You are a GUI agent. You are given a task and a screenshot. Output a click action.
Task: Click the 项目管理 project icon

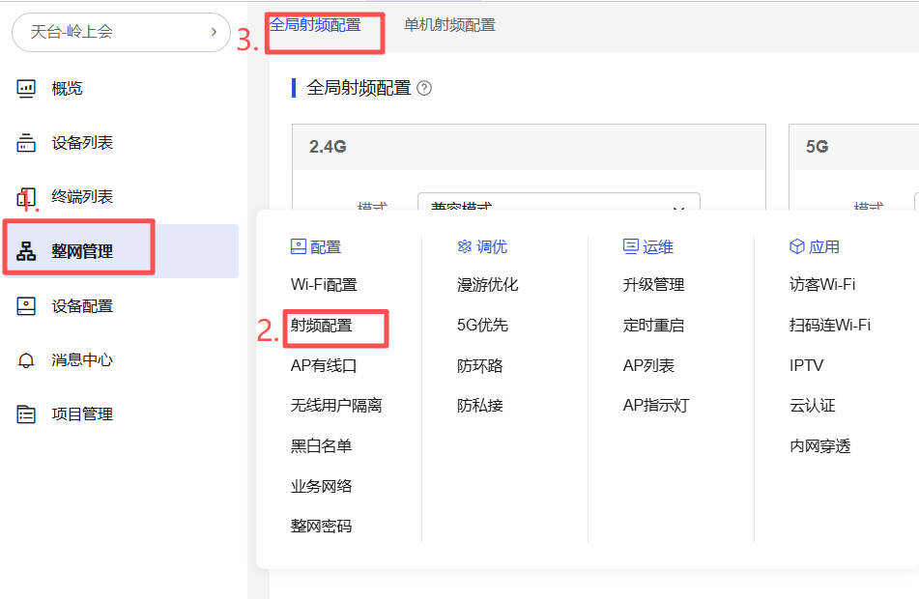[26, 414]
